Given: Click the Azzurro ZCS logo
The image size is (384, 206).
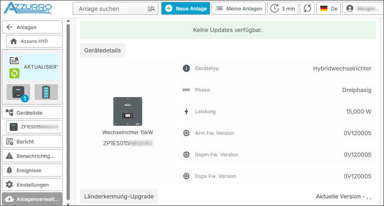Looking at the screenshot, I should click(x=28, y=8).
